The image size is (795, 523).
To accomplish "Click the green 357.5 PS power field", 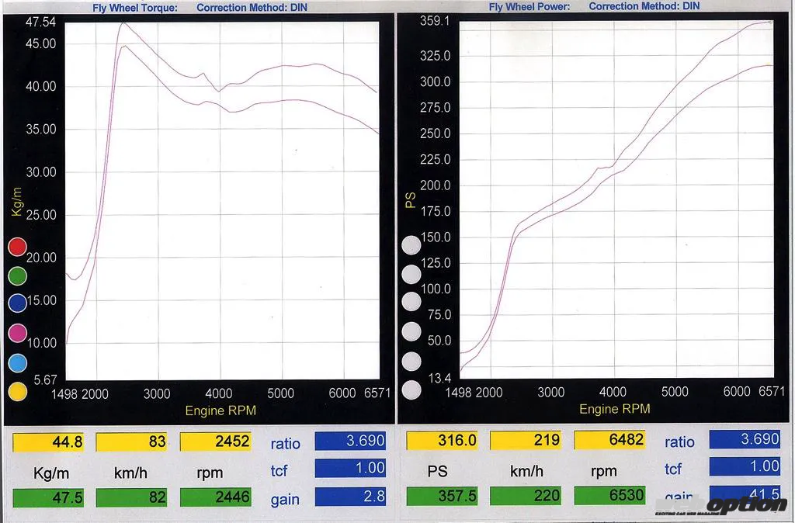I will click(442, 496).
